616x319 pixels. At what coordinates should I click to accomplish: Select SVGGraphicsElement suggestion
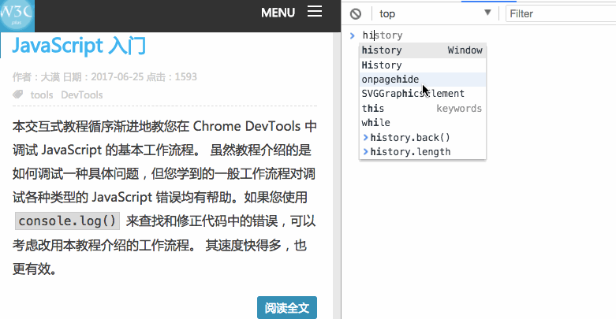coord(423,94)
